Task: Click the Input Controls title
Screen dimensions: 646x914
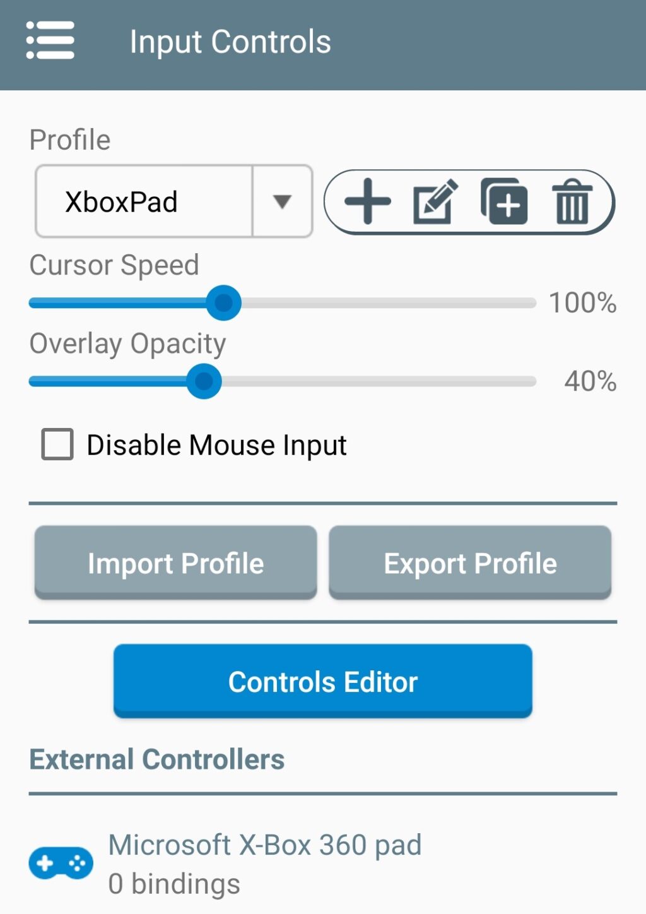Action: click(230, 41)
